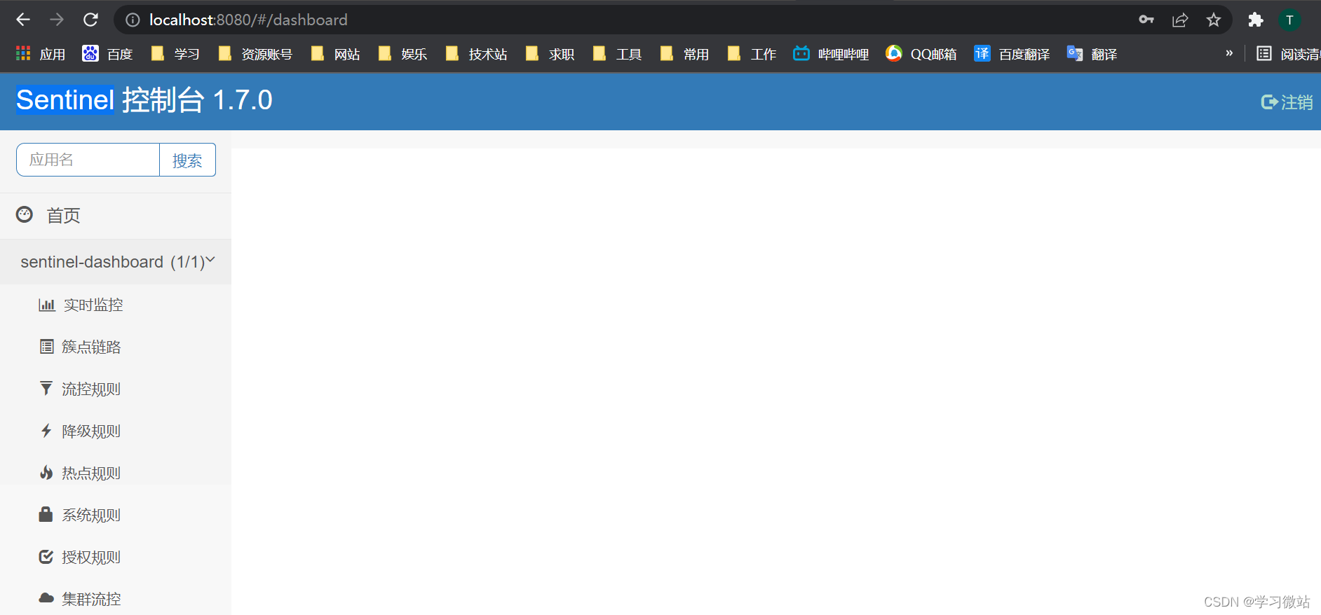Click the address bar URL

248,20
